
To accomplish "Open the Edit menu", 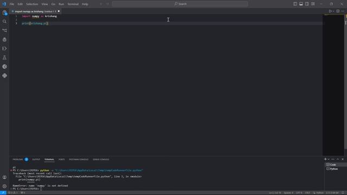I will [x=20, y=4].
